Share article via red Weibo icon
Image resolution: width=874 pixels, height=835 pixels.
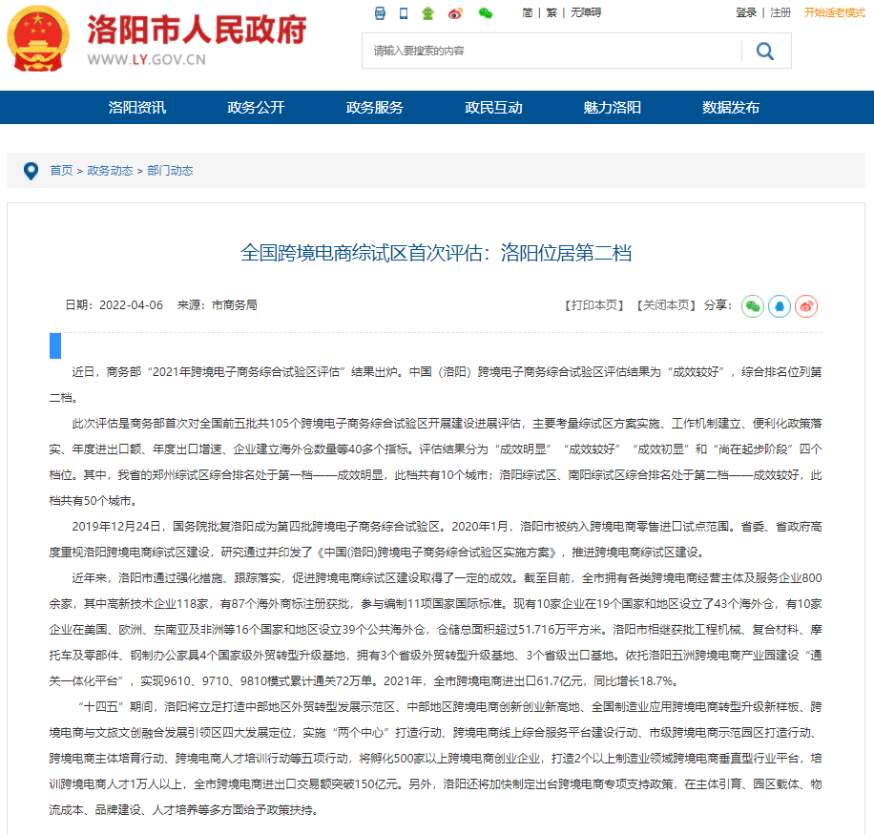pos(806,306)
